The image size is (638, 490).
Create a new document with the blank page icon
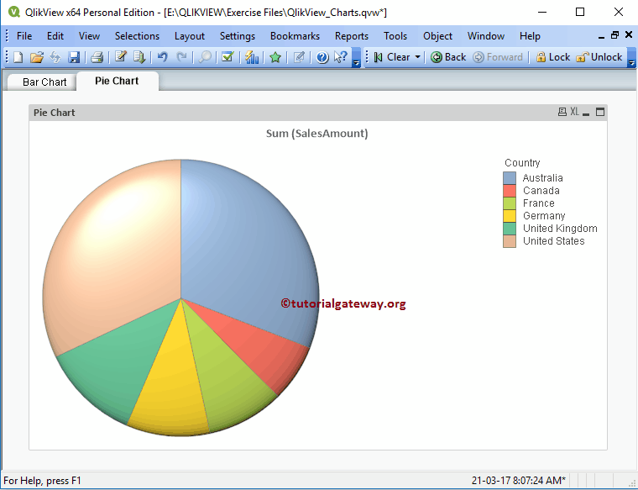pyautogui.click(x=18, y=57)
